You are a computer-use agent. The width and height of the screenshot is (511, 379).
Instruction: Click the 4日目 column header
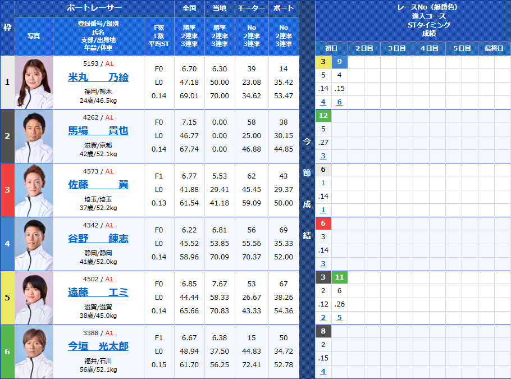[429, 48]
